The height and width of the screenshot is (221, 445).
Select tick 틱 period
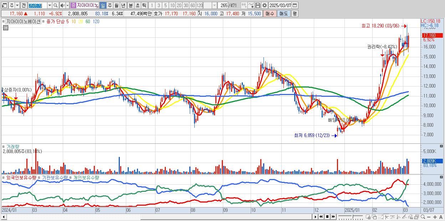coord(144,5)
